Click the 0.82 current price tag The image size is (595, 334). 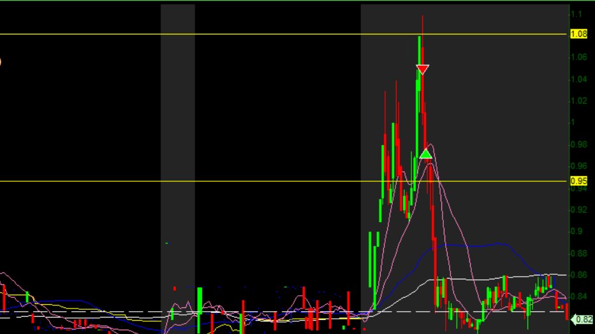(584, 319)
